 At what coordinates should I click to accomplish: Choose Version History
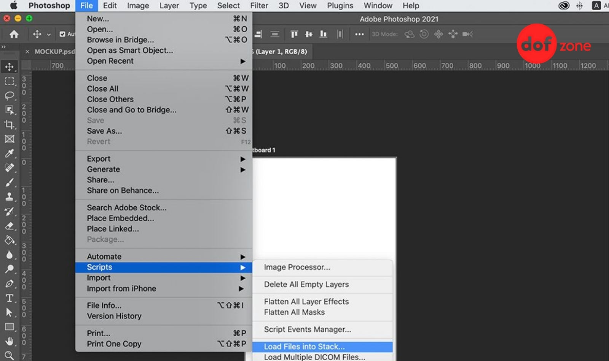point(164,316)
